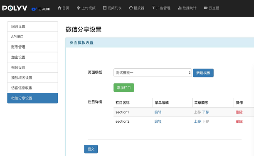Select 加密设置 in the sidebar
The height and width of the screenshot is (156, 254).
point(32,57)
